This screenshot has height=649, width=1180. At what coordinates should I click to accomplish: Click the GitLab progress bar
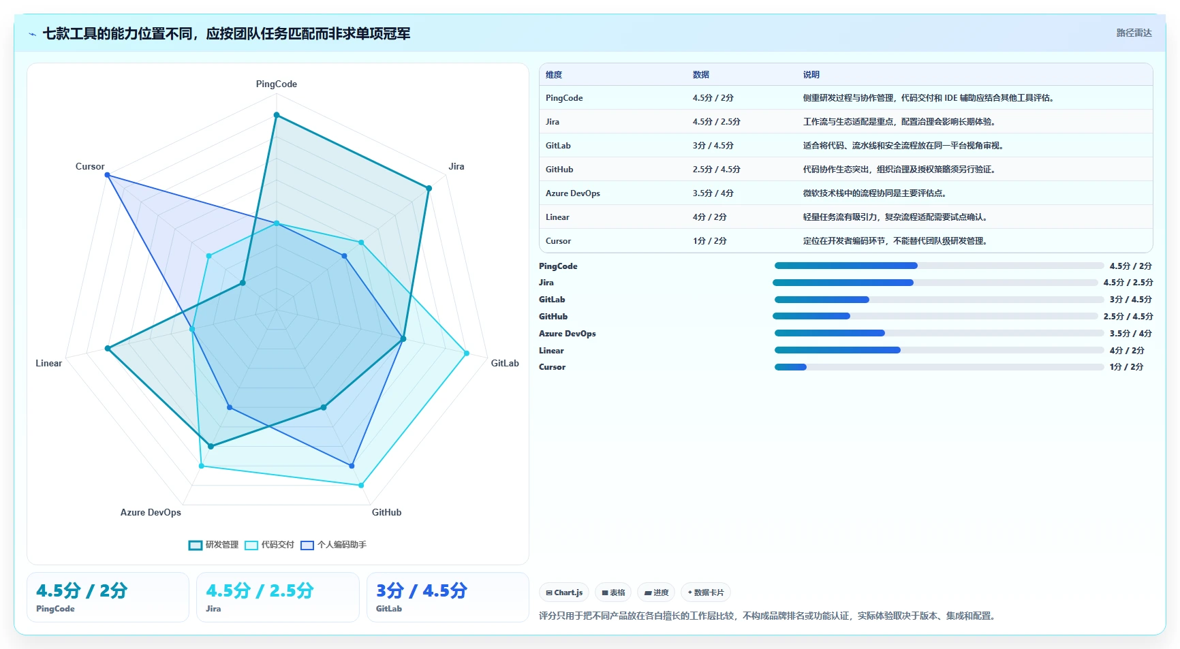[939, 300]
